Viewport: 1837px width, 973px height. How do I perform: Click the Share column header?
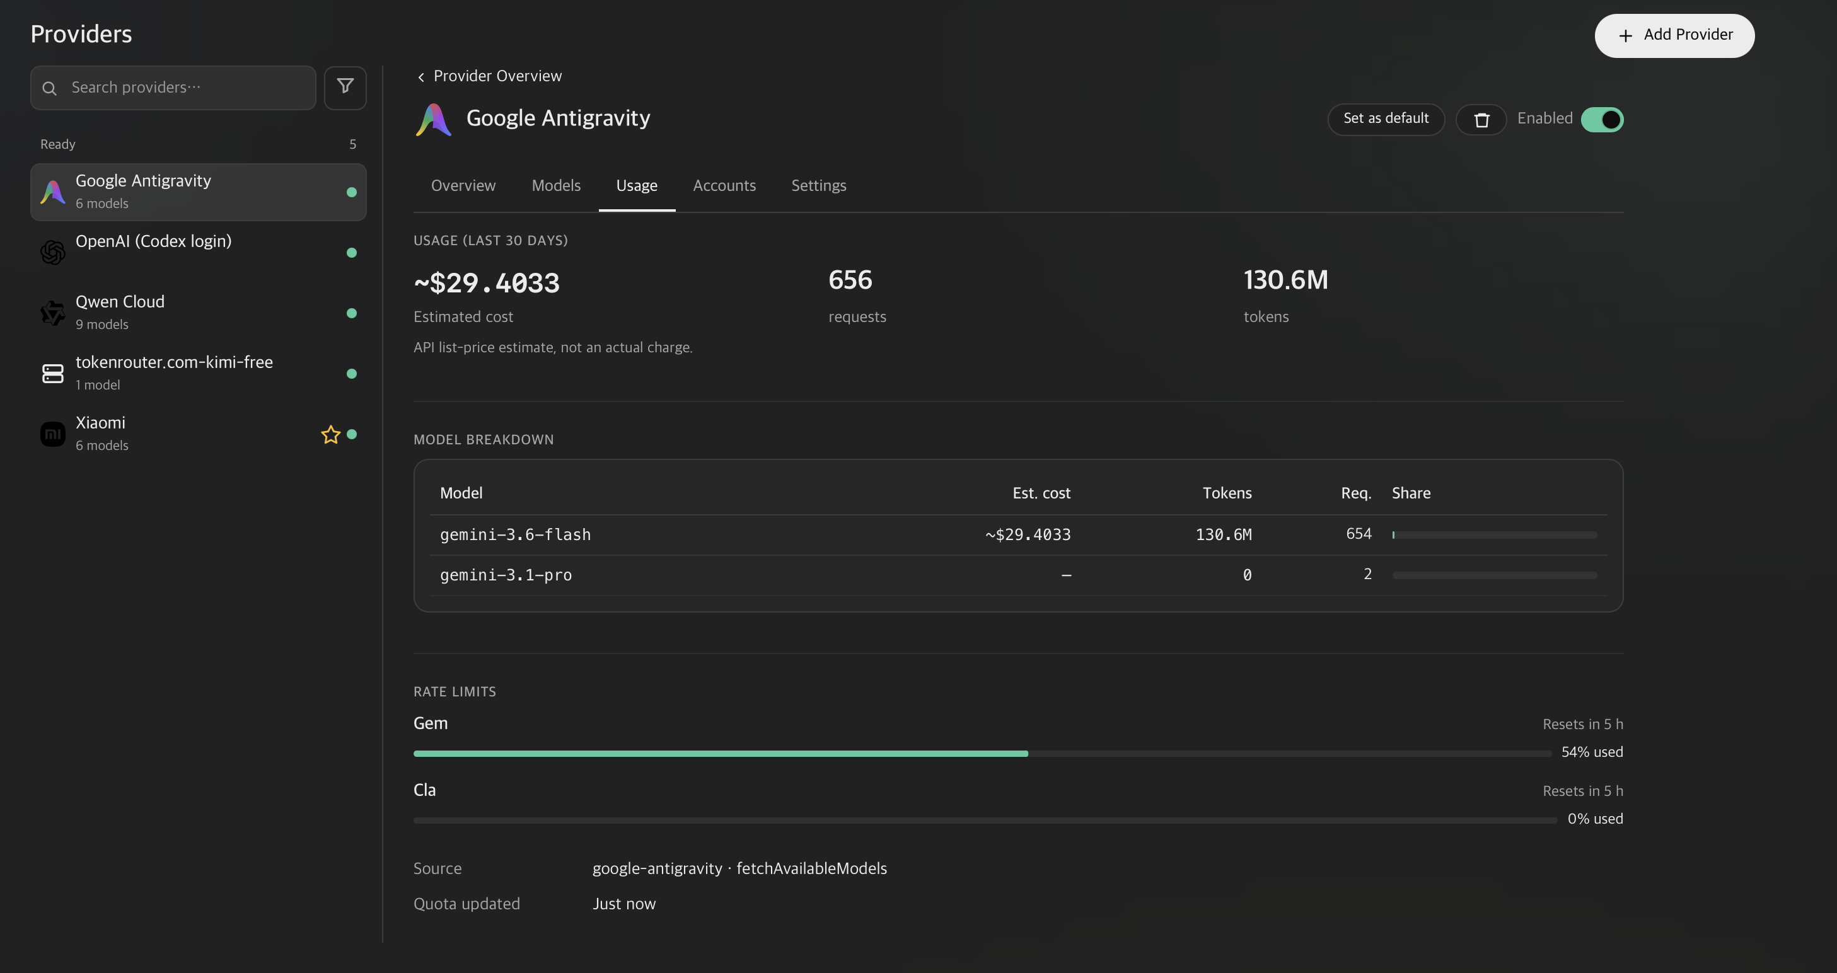1411,493
